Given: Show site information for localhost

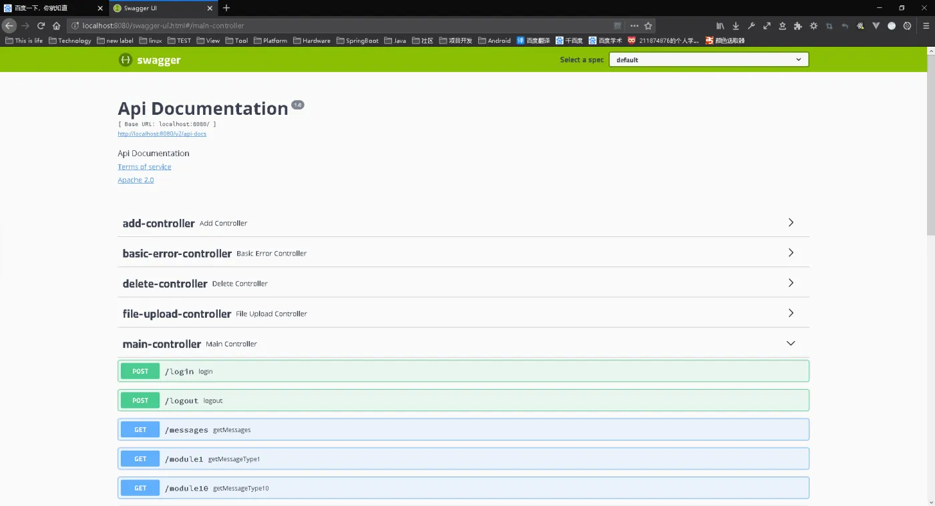Looking at the screenshot, I should tap(75, 26).
